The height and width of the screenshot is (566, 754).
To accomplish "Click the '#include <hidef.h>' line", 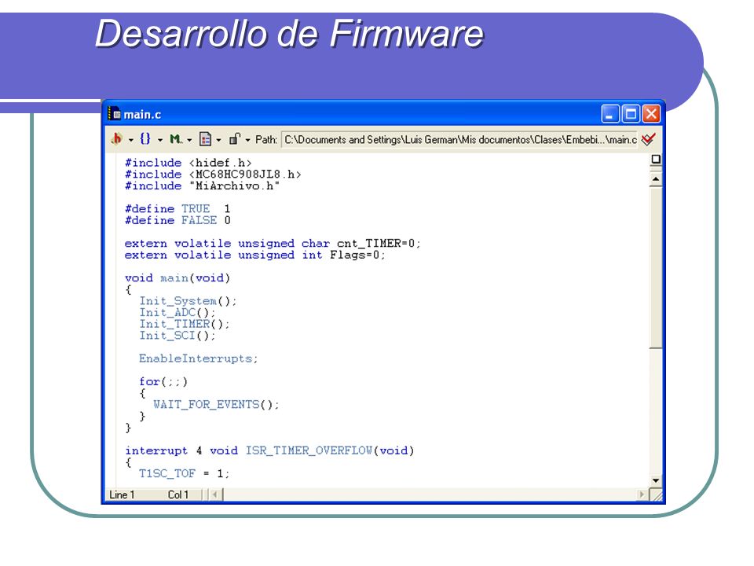I will pos(188,163).
